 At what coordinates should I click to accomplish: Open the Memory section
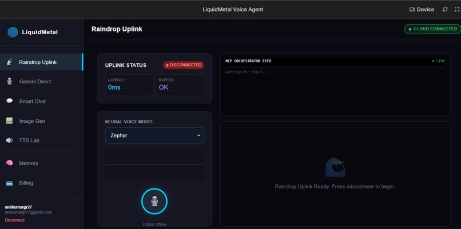(41, 163)
